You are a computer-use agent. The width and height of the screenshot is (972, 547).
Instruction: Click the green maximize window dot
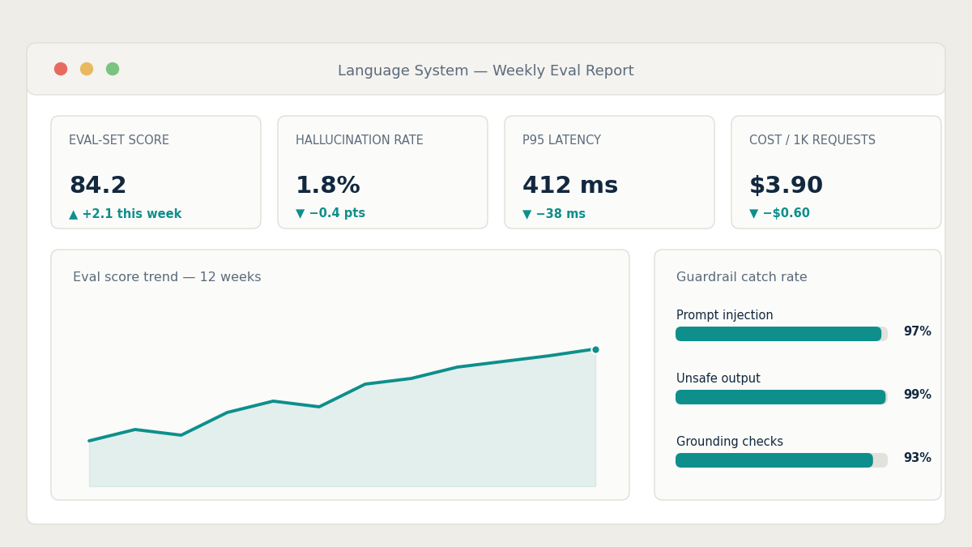click(113, 69)
